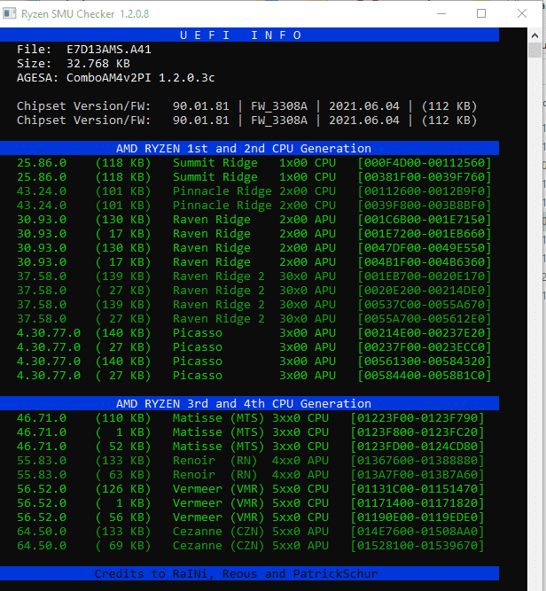Click the Credits to RaINi, Reous and PatrickSchur line
Image resolution: width=546 pixels, height=591 pixels.
(x=249, y=573)
